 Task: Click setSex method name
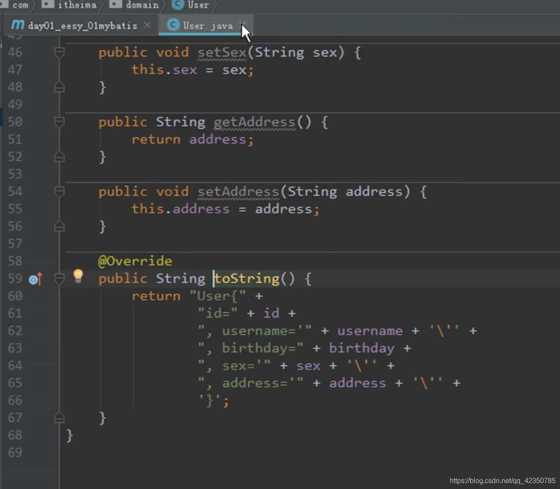point(222,53)
